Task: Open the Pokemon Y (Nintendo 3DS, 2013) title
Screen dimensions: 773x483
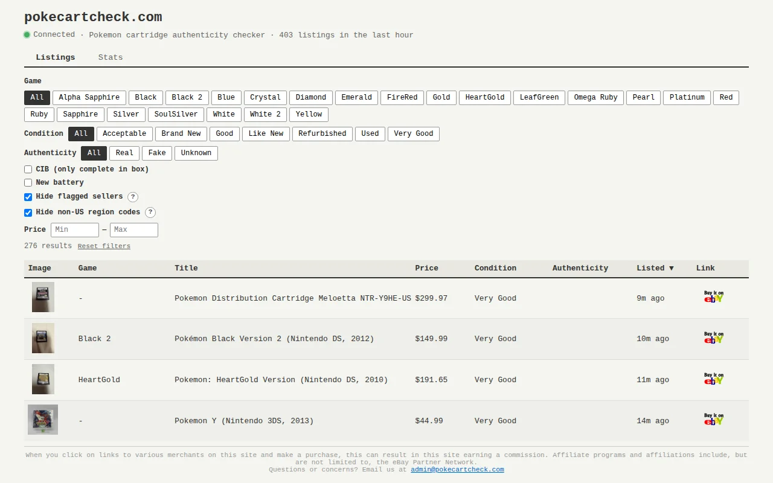Action: [x=244, y=421]
